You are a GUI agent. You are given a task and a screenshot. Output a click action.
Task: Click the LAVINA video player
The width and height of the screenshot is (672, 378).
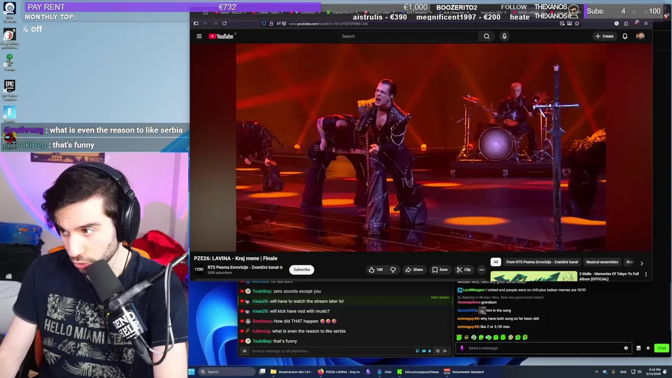click(x=421, y=148)
